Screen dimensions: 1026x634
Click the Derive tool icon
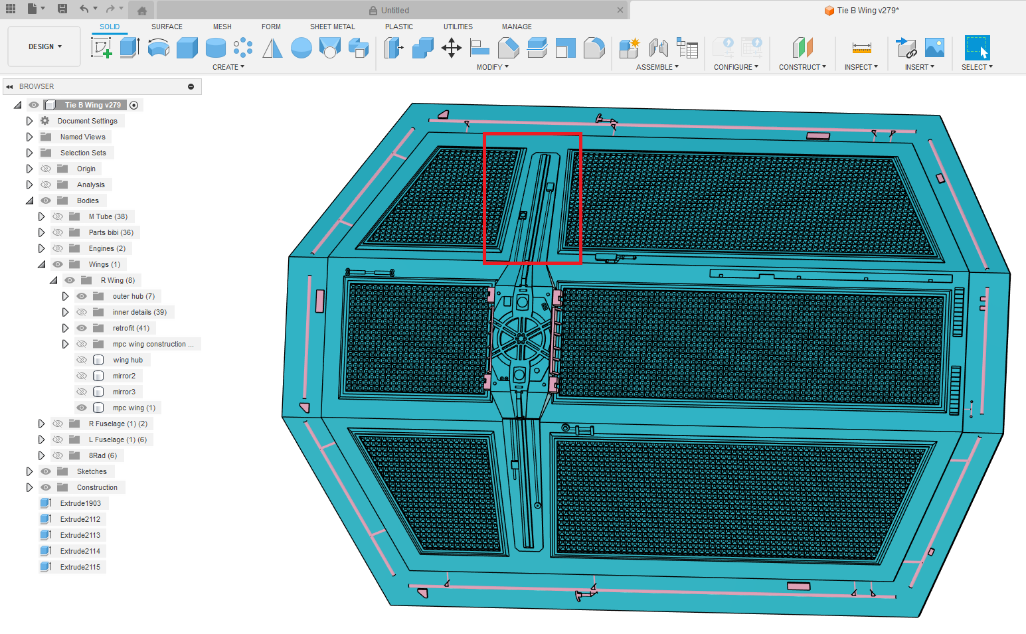tap(358, 48)
